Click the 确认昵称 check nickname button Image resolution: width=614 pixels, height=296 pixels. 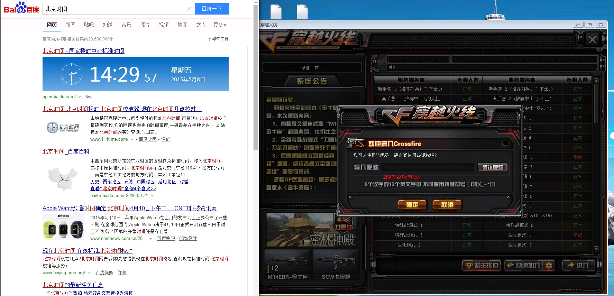(x=493, y=167)
